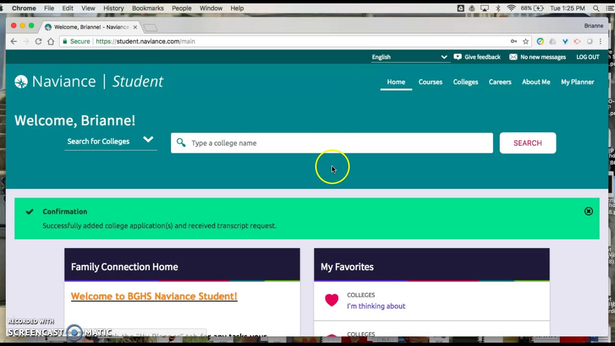Open macOS Spotlight search icon
This screenshot has height=346, width=615.
(x=596, y=8)
